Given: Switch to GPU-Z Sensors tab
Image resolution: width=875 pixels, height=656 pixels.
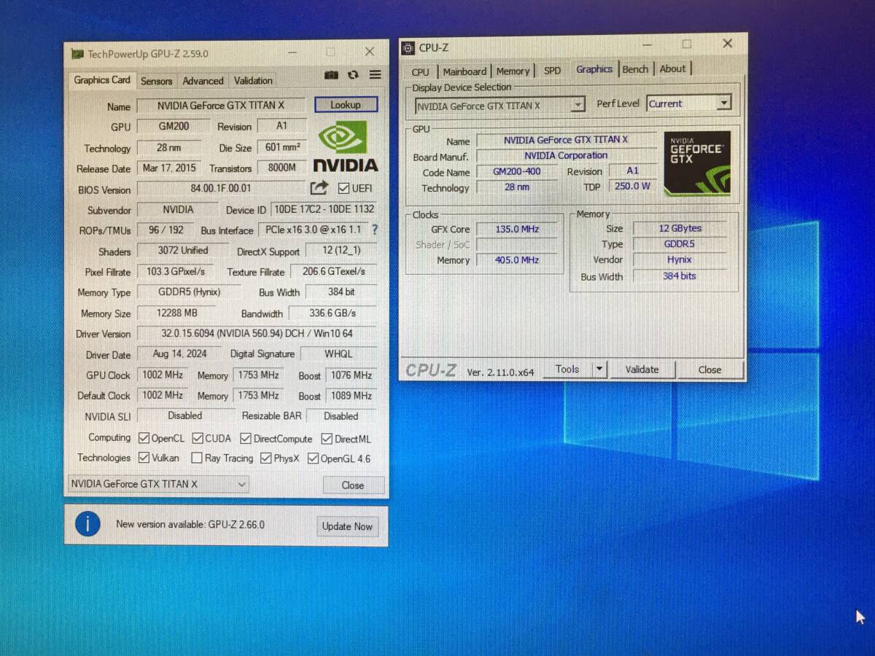Looking at the screenshot, I should click(157, 81).
